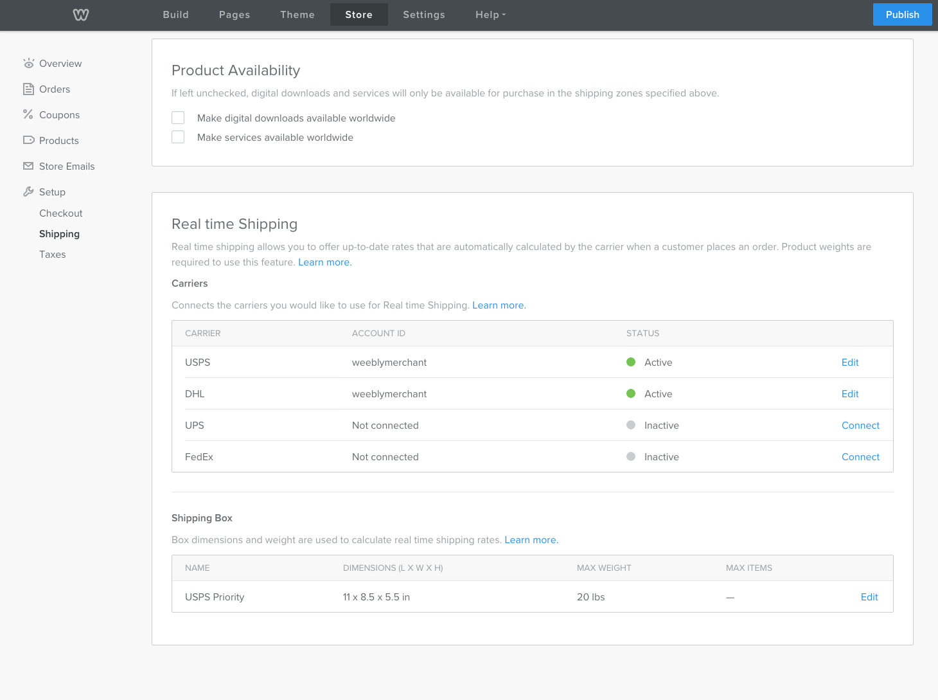The width and height of the screenshot is (938, 700).
Task: Publish the site
Action: pyautogui.click(x=903, y=15)
